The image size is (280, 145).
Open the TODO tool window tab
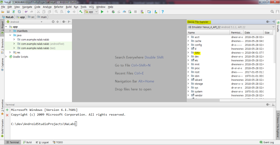pos(58,142)
